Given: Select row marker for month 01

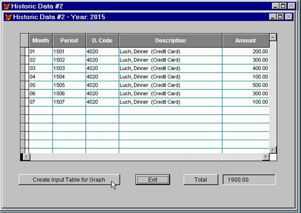Looking at the screenshot, I should pyautogui.click(x=22, y=51).
